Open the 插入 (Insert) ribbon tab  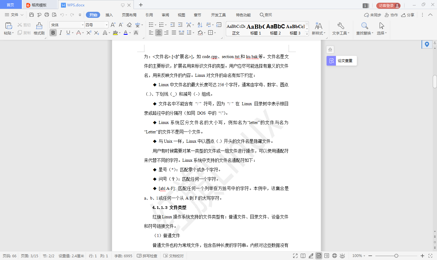click(x=109, y=15)
